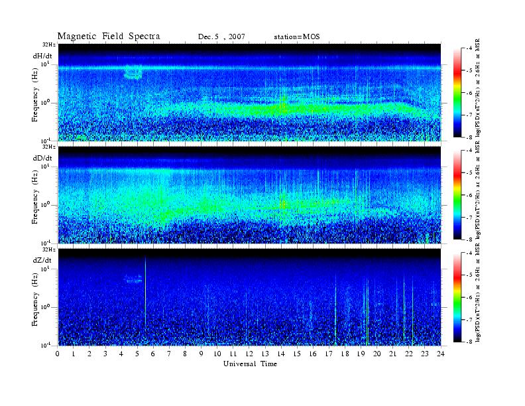Click hour tick label '14' on time axis
Viewport: 525px width, 406px height.
coord(281,354)
